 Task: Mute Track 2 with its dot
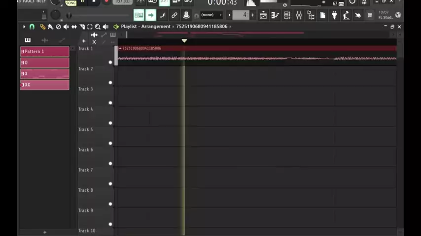click(110, 83)
